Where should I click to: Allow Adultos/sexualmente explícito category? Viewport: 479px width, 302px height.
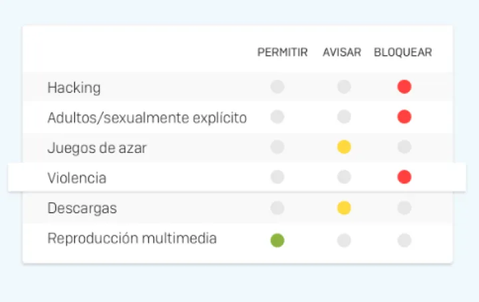277,117
